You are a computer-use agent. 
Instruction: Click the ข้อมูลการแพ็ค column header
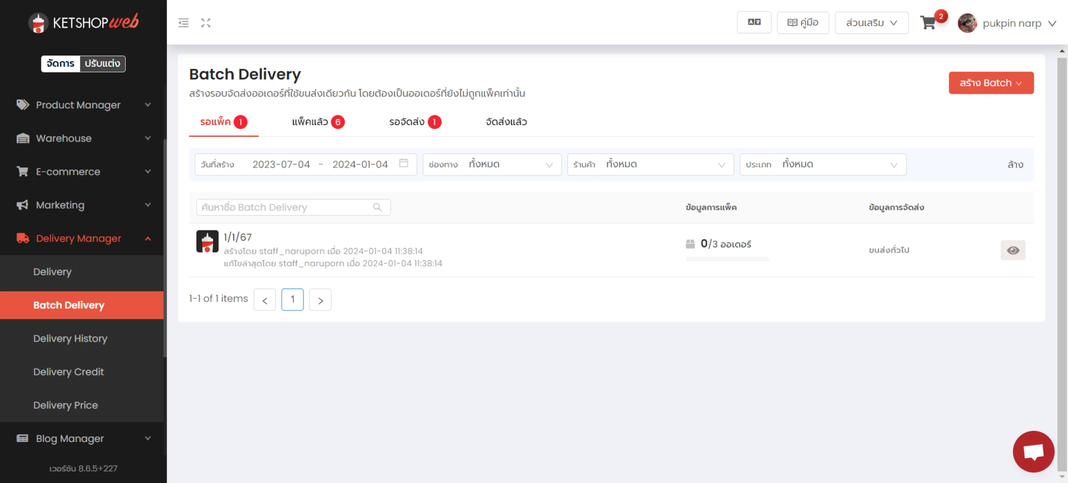711,207
